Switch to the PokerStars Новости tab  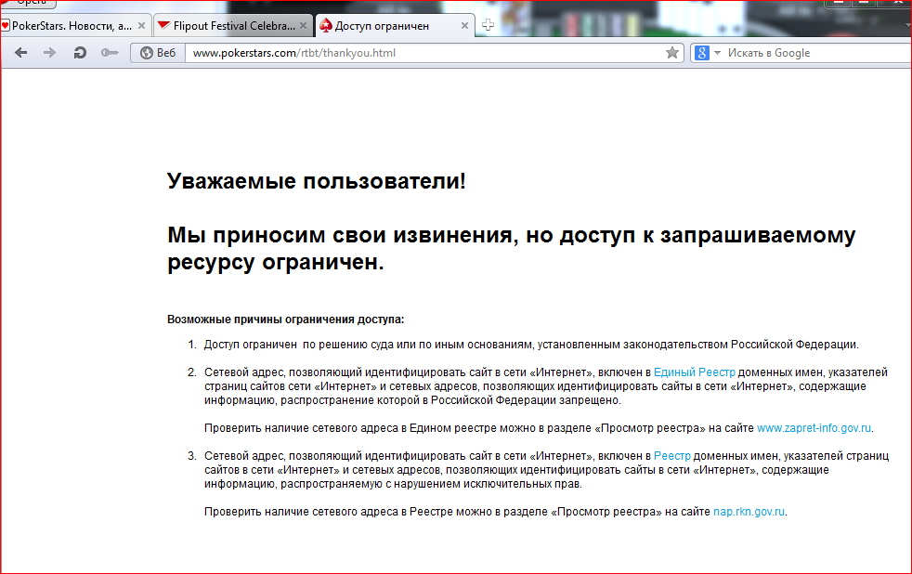tap(72, 26)
